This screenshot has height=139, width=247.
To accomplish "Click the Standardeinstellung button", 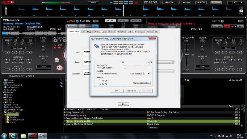I will (x=142, y=83).
